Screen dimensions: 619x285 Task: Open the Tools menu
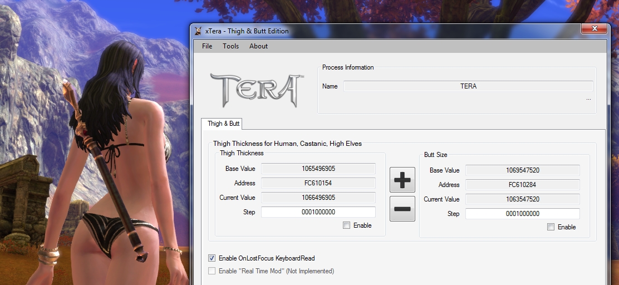pos(230,46)
